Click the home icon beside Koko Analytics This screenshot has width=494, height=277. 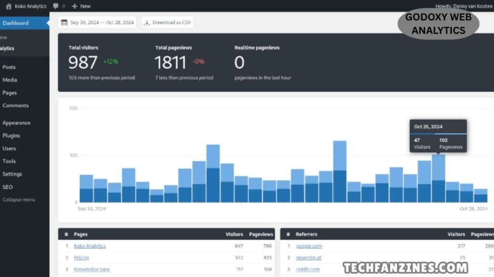pyautogui.click(x=9, y=6)
